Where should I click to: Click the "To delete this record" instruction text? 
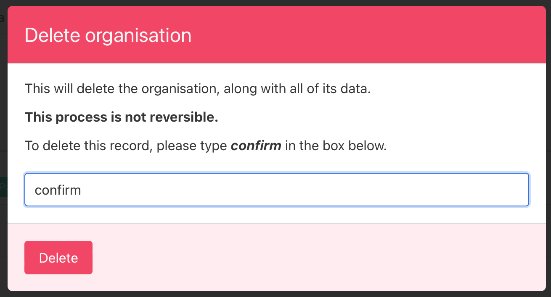[84, 146]
